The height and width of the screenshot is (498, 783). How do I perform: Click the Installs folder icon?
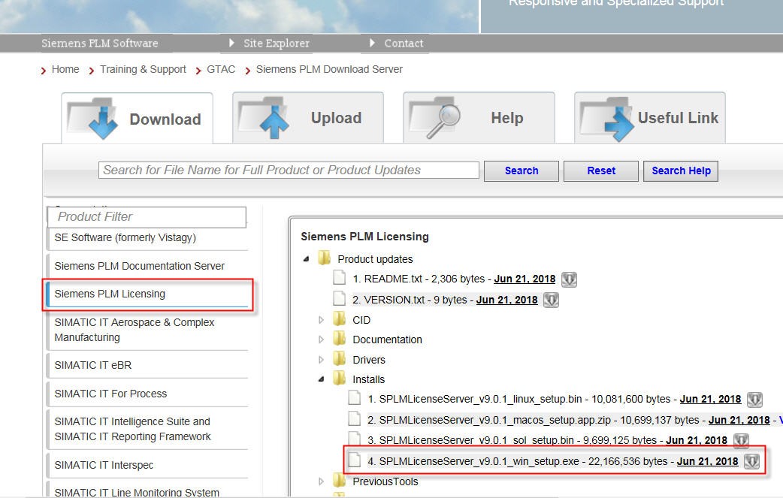tap(340, 379)
